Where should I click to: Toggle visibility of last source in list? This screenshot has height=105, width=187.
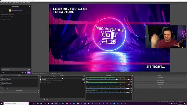(x=83, y=82)
